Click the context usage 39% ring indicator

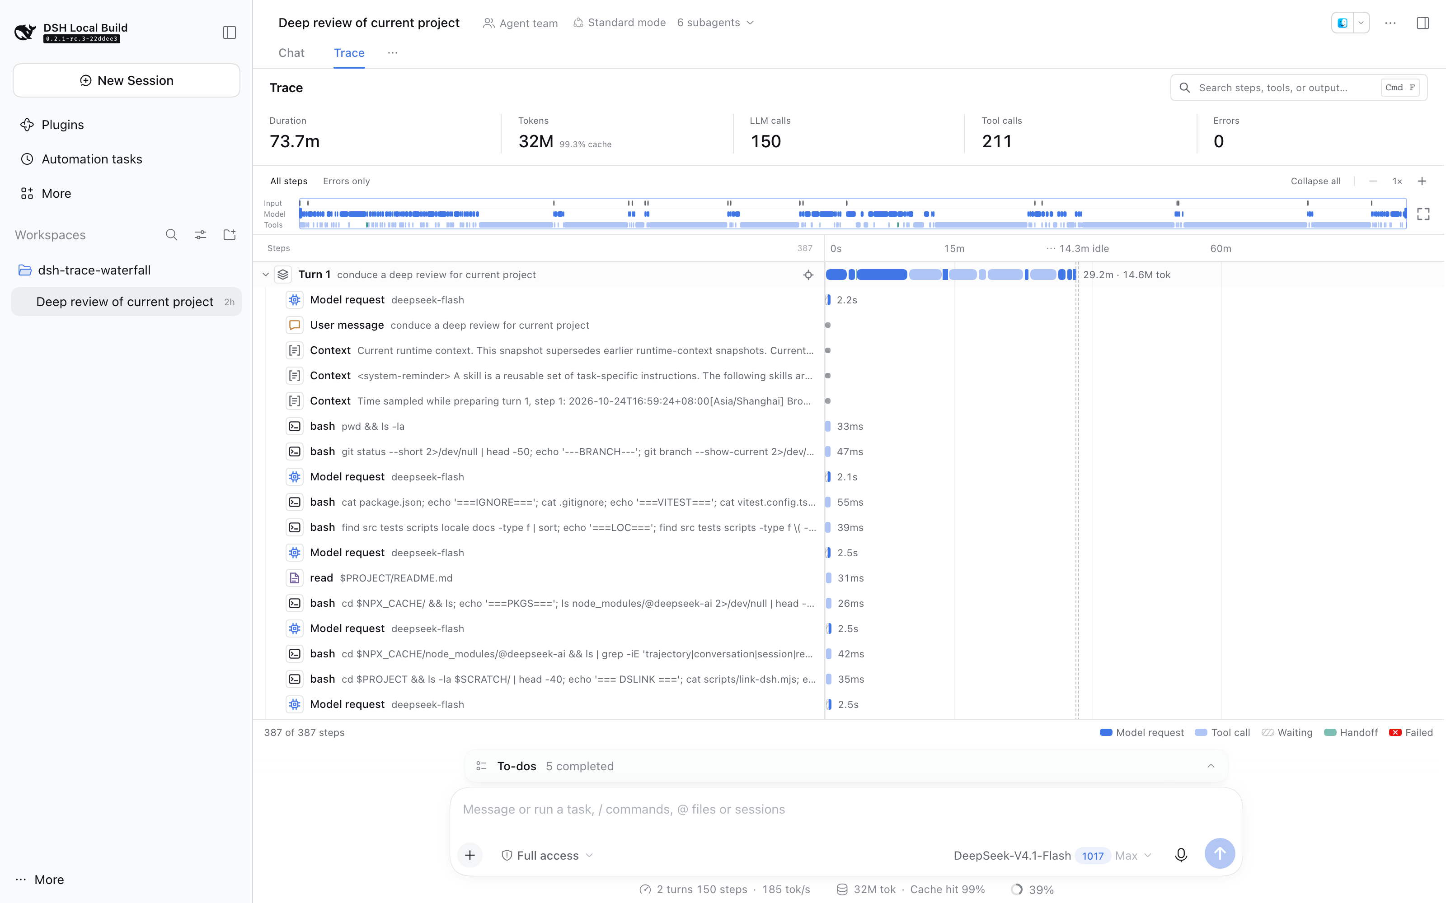click(1017, 889)
